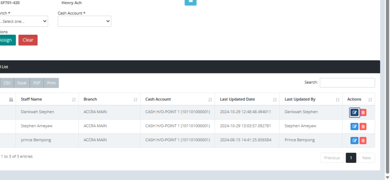The width and height of the screenshot is (390, 180).
Task: Delete the Dankwah Stephen row entry
Action: pyautogui.click(x=363, y=113)
